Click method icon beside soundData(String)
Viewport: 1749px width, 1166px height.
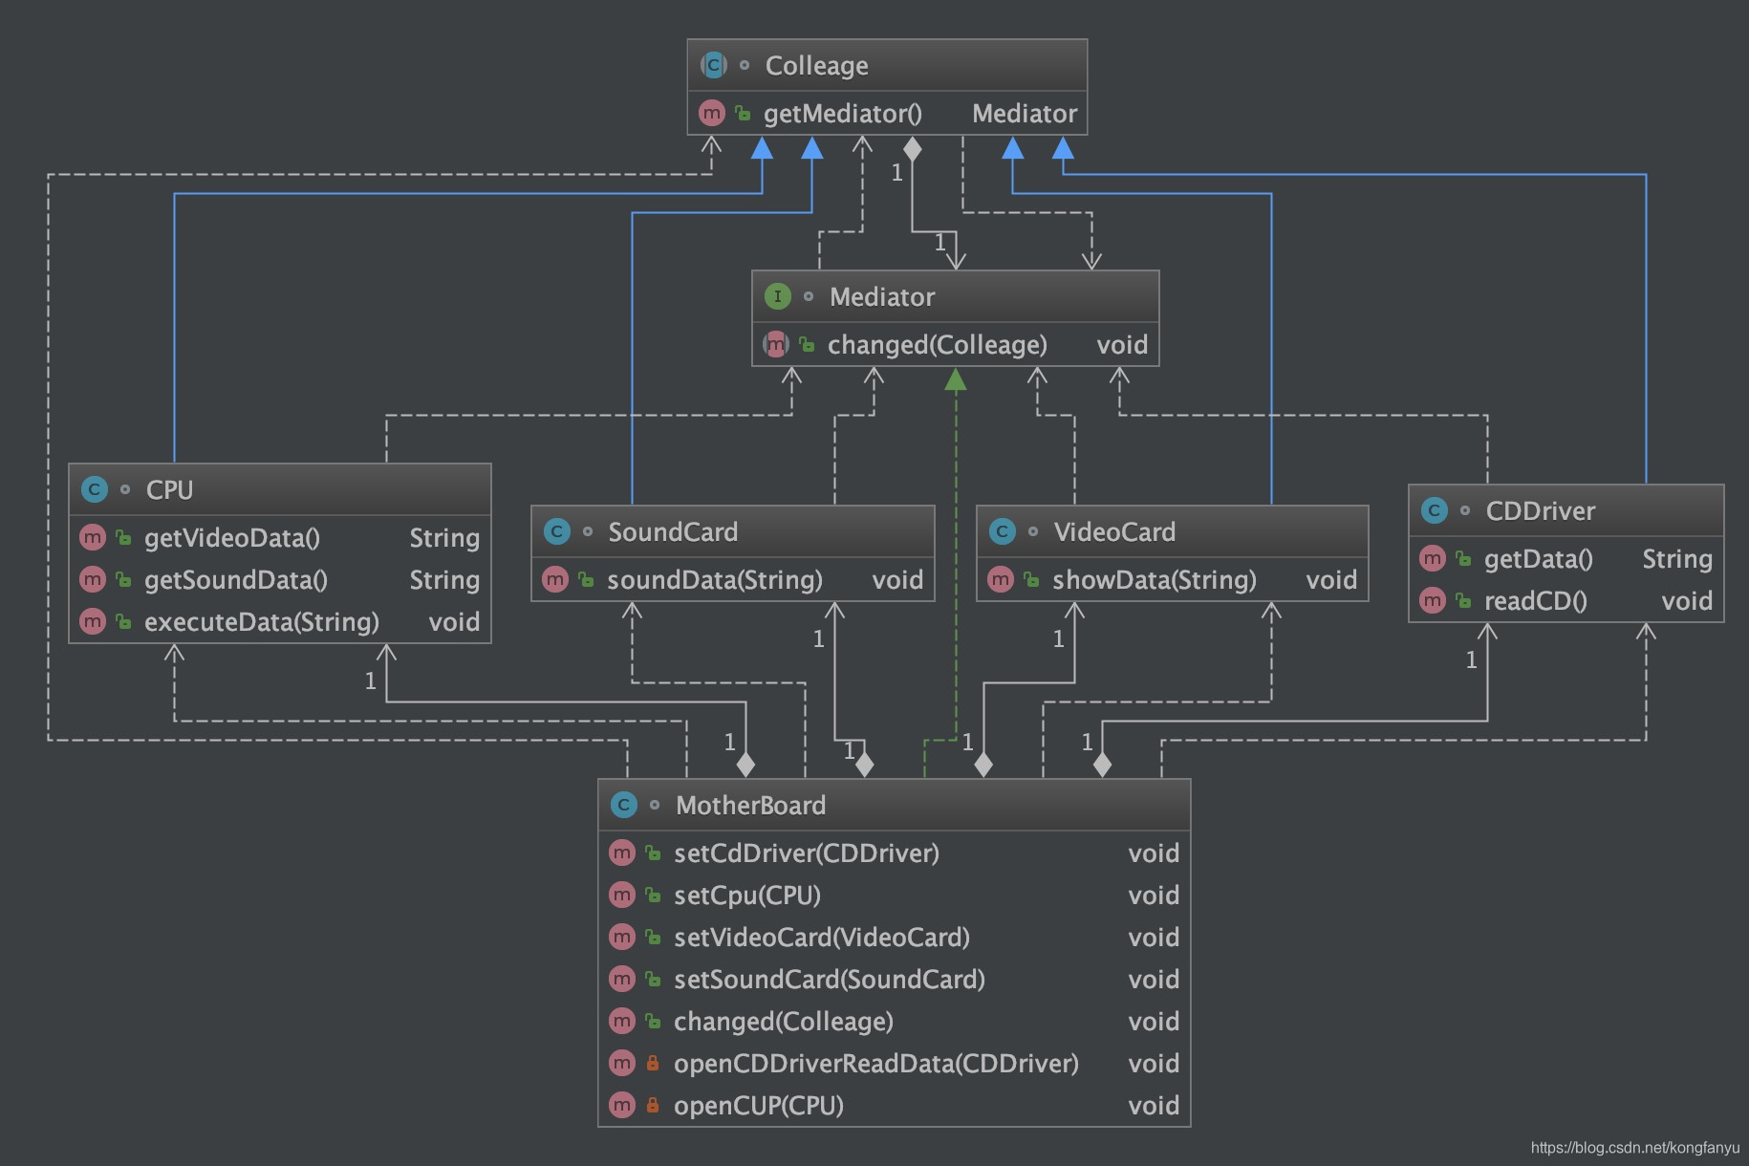click(x=554, y=579)
